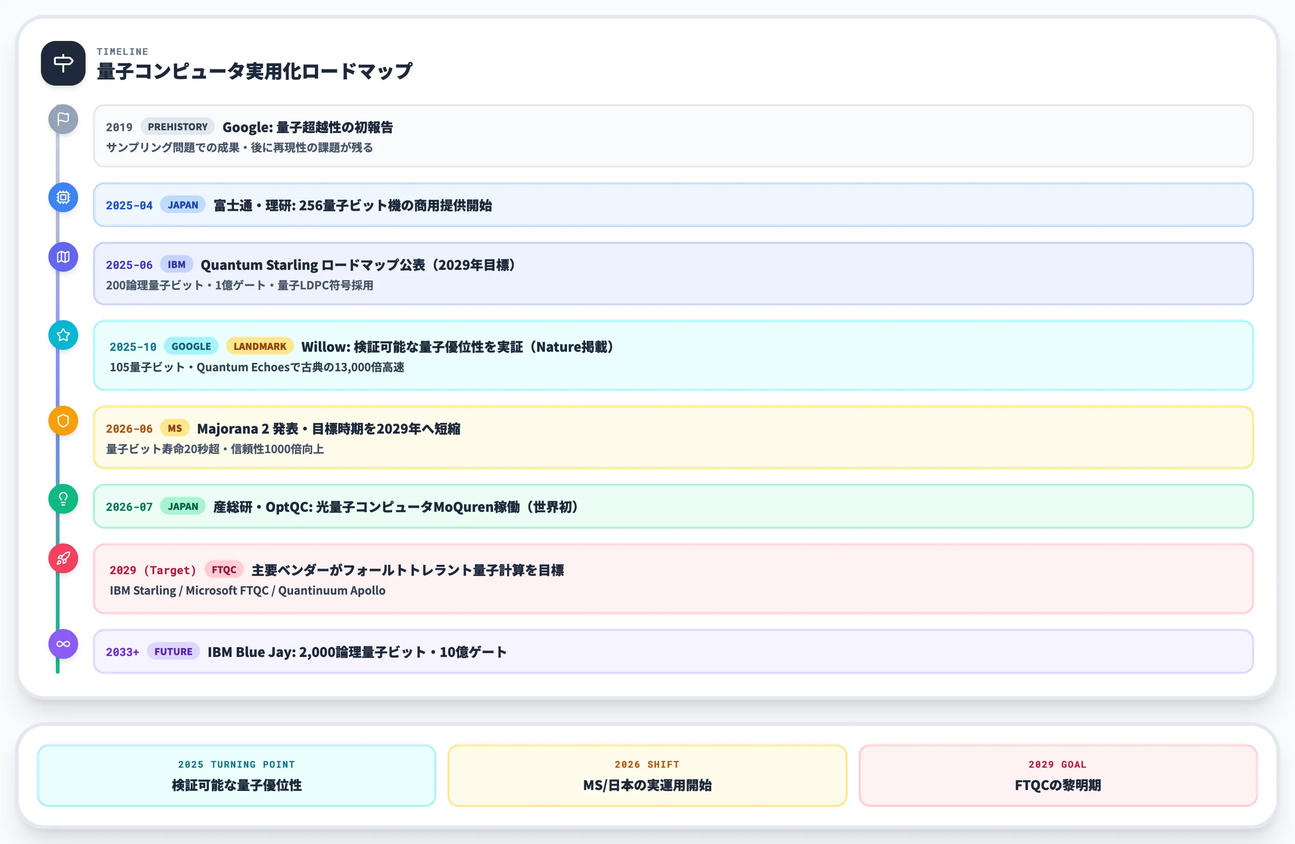Image resolution: width=1295 pixels, height=844 pixels.
Task: Click the green lightbulb icon for 2026-07
Action: pyautogui.click(x=63, y=499)
